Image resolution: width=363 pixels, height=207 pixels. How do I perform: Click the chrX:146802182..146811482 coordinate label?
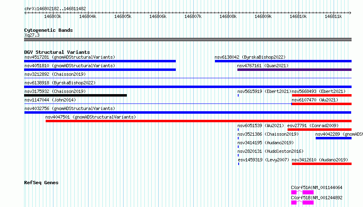[55, 9]
